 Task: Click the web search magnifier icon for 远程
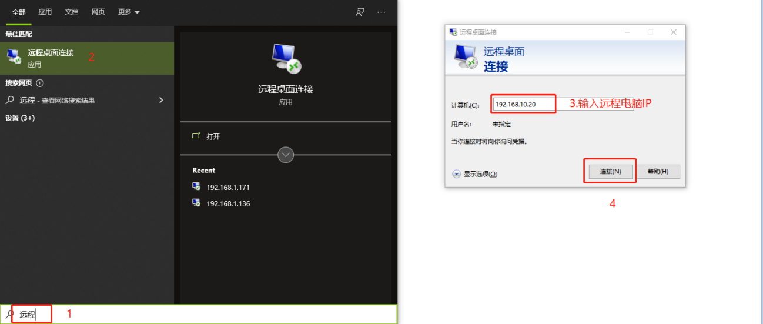coord(10,100)
